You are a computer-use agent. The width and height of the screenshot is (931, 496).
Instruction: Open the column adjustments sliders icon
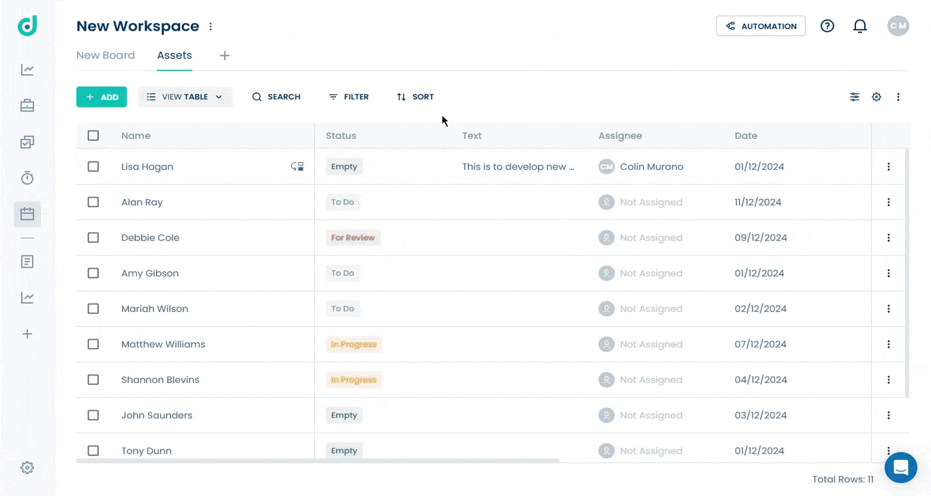click(855, 97)
